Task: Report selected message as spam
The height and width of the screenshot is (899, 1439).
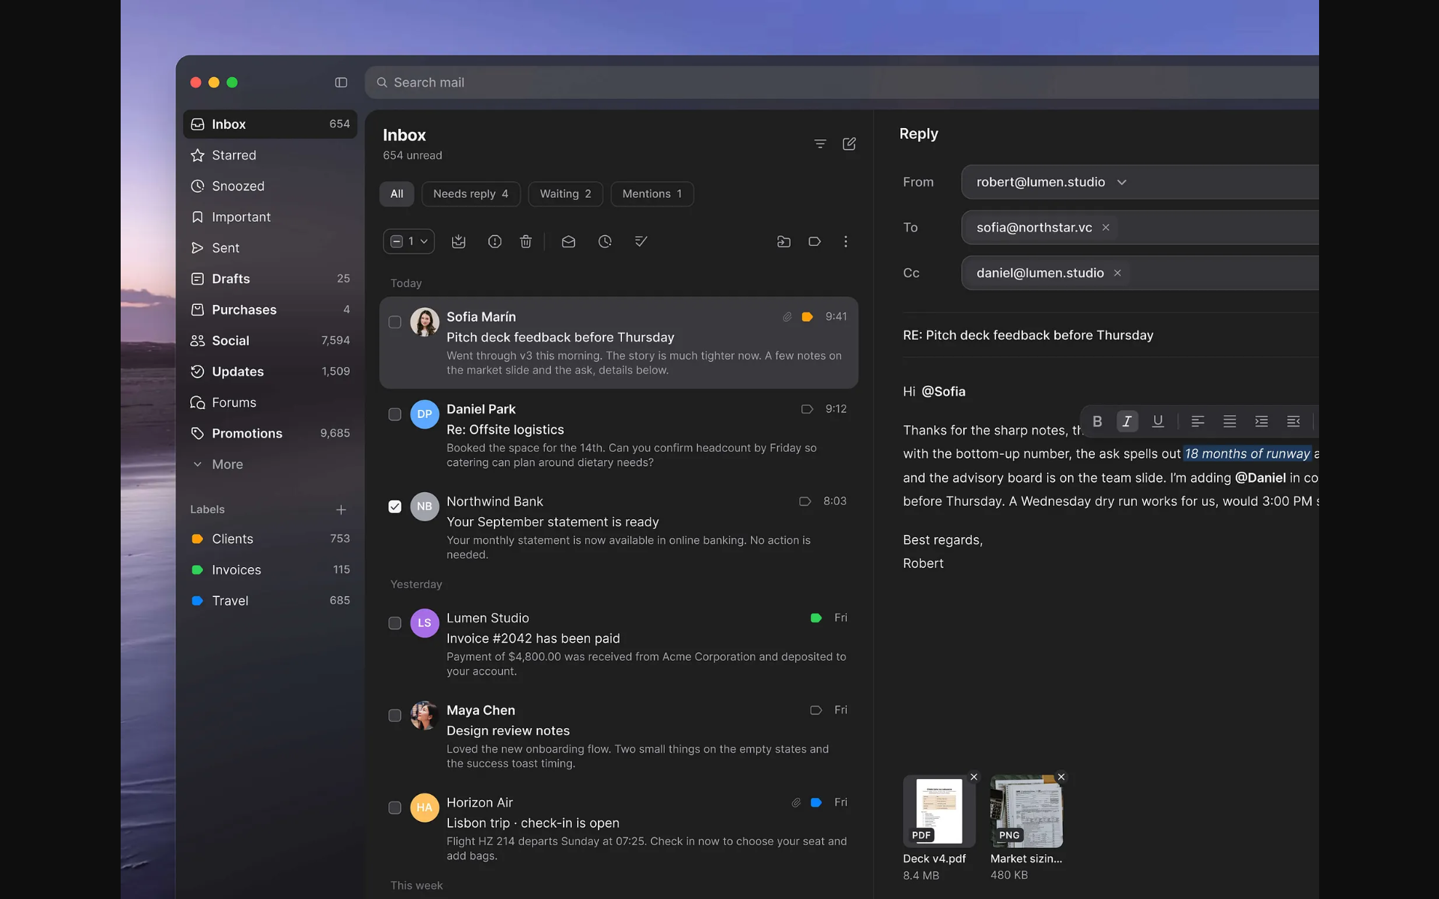Action: pos(495,241)
